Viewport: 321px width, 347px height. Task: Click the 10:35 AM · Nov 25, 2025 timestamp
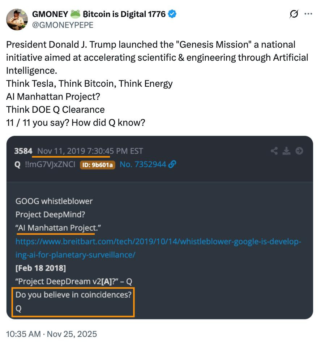pyautogui.click(x=52, y=334)
